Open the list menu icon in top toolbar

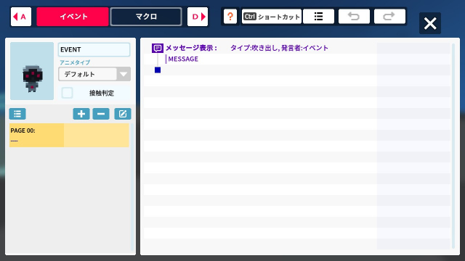point(318,16)
